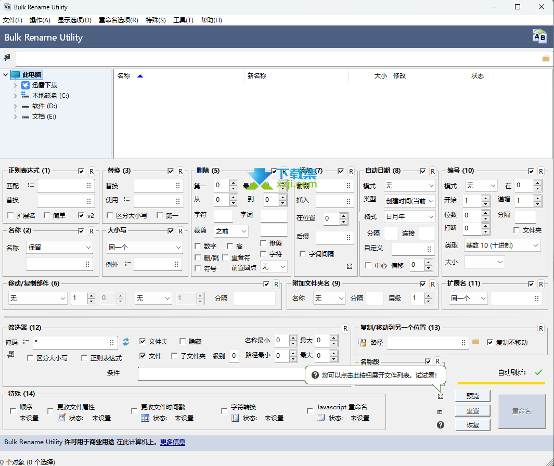Reset 编号 (10) panel with R button
Viewport: 554px width, 466px height.
[x=541, y=171]
